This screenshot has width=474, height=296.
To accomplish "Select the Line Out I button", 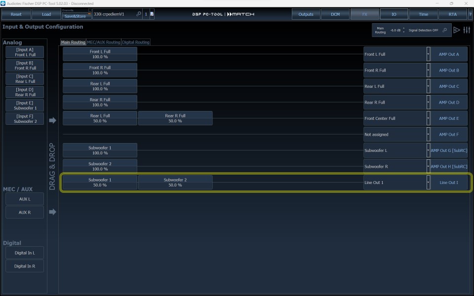I will click(449, 182).
